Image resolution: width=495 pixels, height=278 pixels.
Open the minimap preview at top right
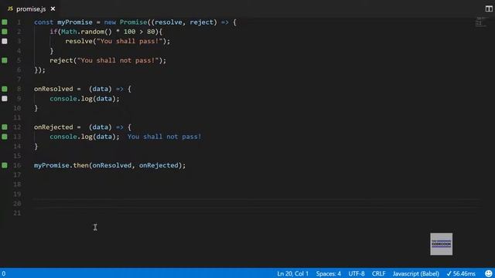(480, 22)
